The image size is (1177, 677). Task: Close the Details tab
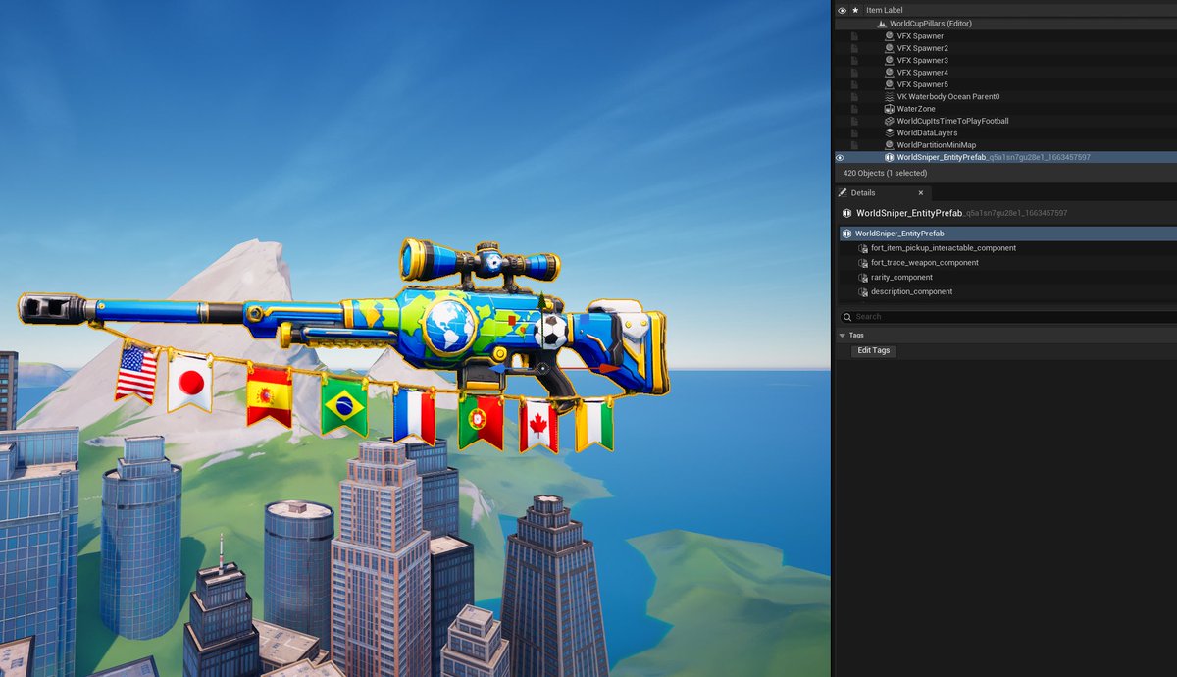pyautogui.click(x=920, y=193)
